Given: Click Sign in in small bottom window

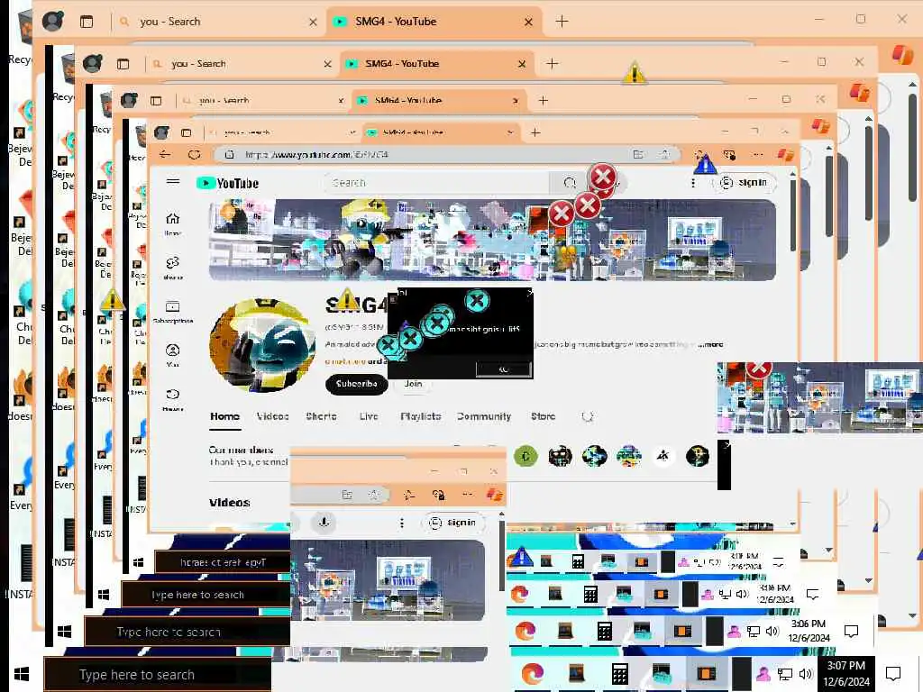Looking at the screenshot, I should tap(453, 523).
